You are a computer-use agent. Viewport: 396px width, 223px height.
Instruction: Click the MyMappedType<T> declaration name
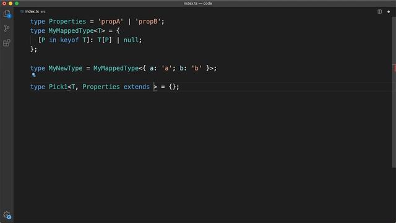[x=77, y=31]
